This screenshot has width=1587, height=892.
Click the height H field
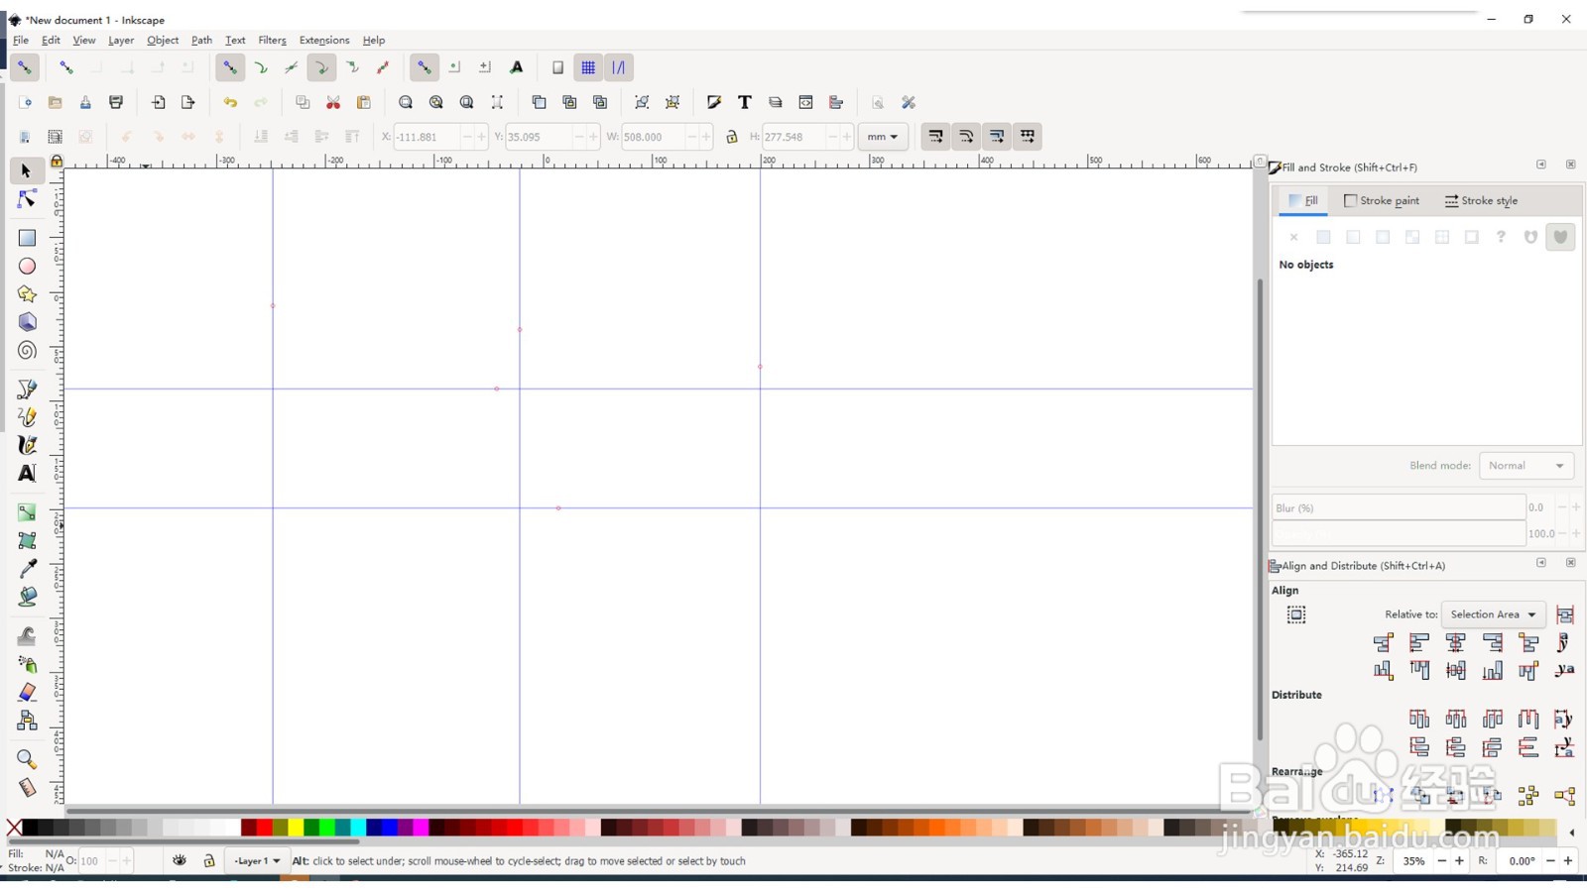click(793, 137)
